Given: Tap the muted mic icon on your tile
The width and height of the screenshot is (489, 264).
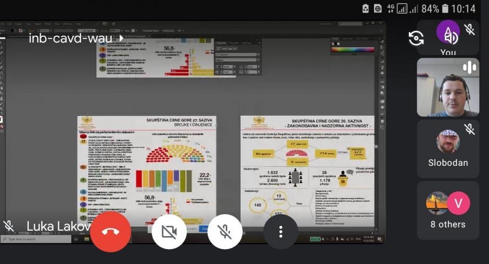Looking at the screenshot, I should click(470, 29).
